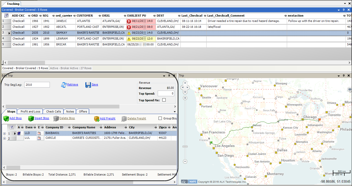Zoom in with the map plus button
The height and width of the screenshot is (186, 352).
pos(185,98)
